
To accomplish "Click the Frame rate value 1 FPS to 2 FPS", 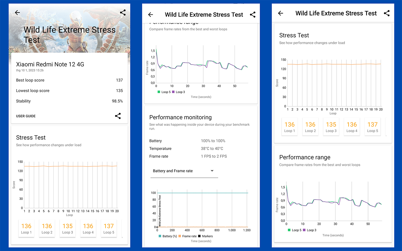I will coord(214,156).
